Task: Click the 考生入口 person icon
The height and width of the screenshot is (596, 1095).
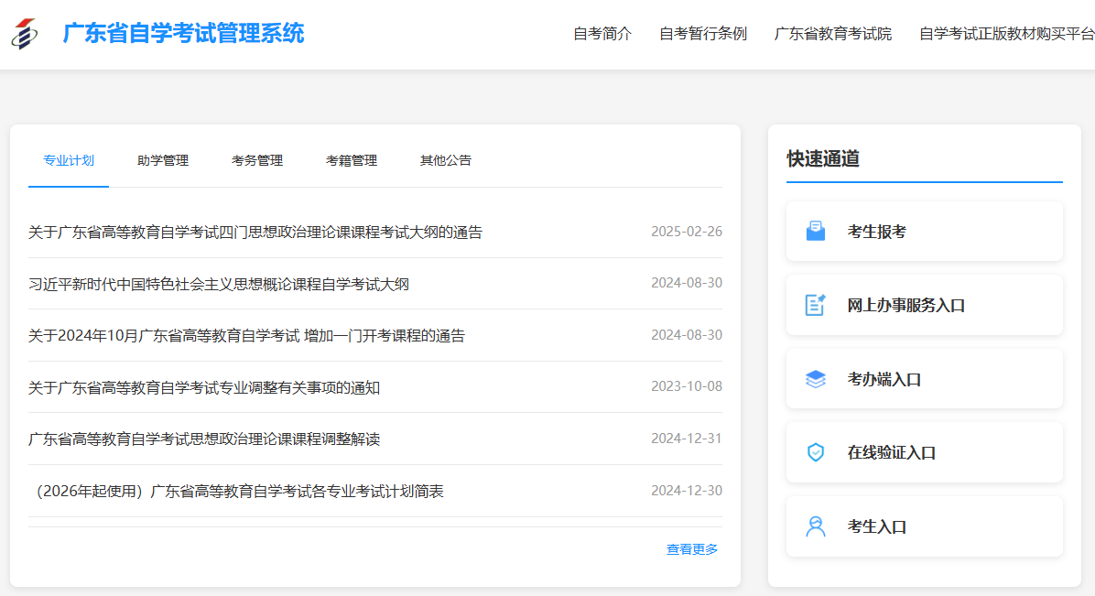Action: tap(816, 526)
